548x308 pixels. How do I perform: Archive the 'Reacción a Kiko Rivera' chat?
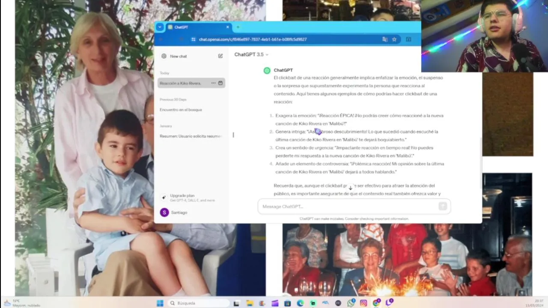pyautogui.click(x=220, y=83)
